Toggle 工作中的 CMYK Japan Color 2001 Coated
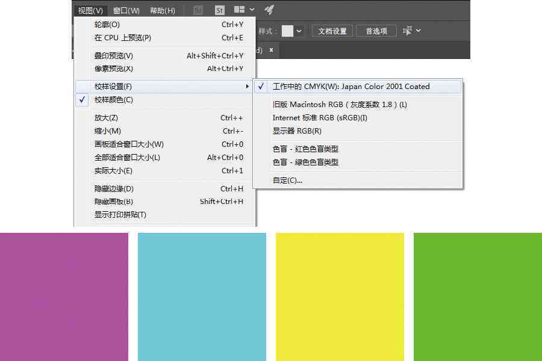Viewport: 542px width, 361px height. click(x=358, y=87)
